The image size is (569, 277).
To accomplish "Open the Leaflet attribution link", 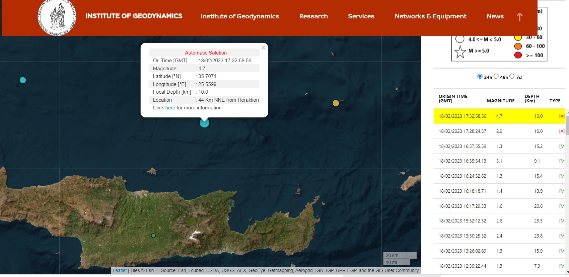I will coord(120,270).
